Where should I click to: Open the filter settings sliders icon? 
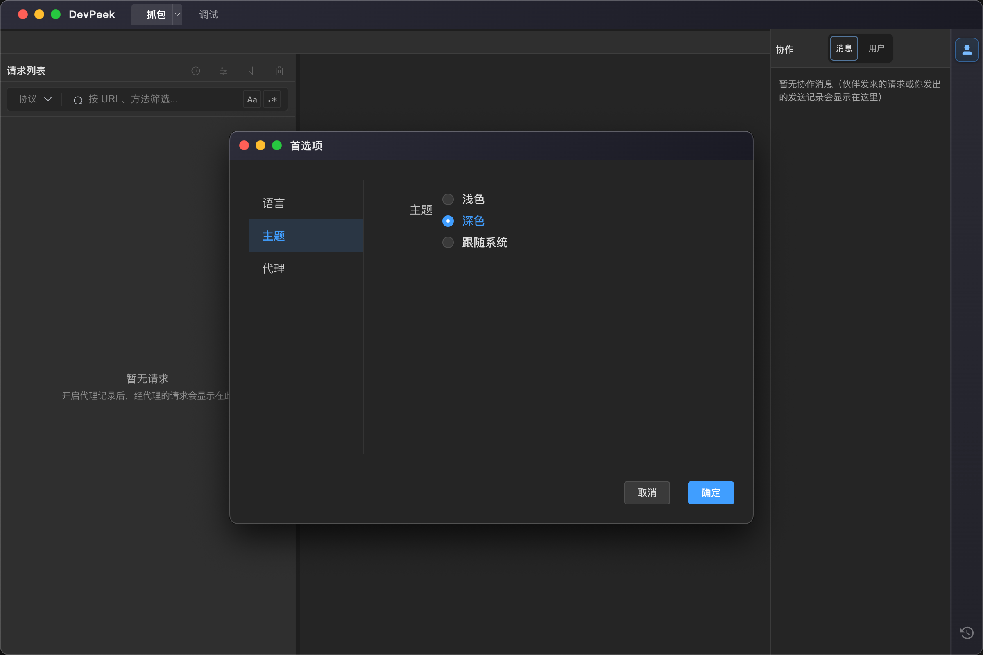(x=224, y=70)
